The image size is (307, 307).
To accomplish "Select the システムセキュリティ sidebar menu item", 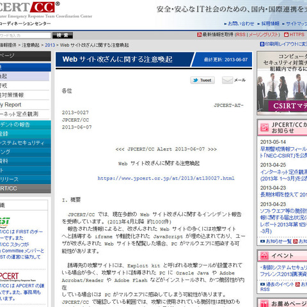I will (x=26, y=143).
